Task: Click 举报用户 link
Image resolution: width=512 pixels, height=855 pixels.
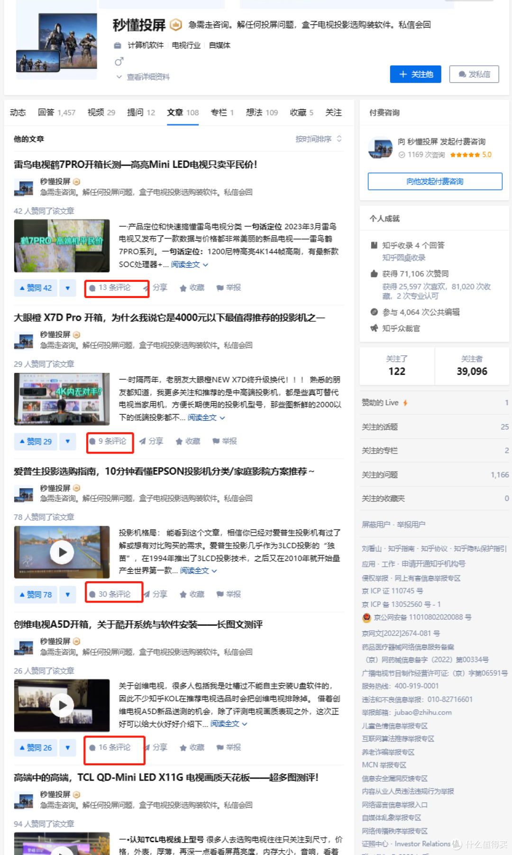Action: pyautogui.click(x=411, y=525)
